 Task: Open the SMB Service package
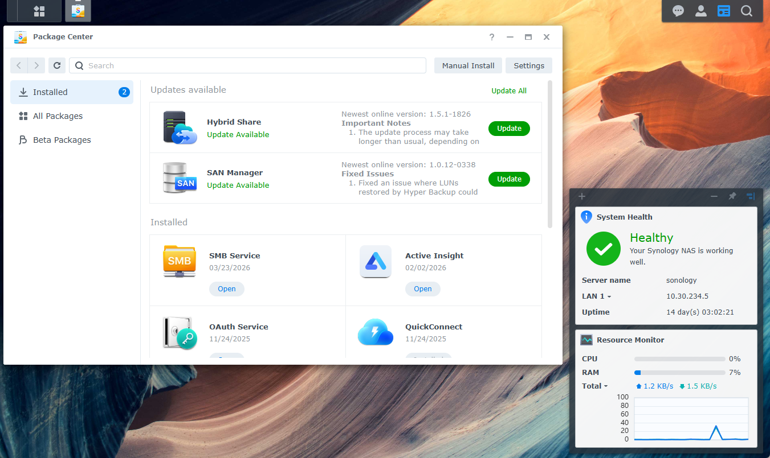click(227, 289)
